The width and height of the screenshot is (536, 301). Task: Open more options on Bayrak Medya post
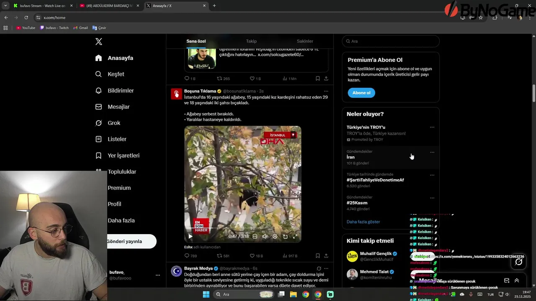coord(326,268)
